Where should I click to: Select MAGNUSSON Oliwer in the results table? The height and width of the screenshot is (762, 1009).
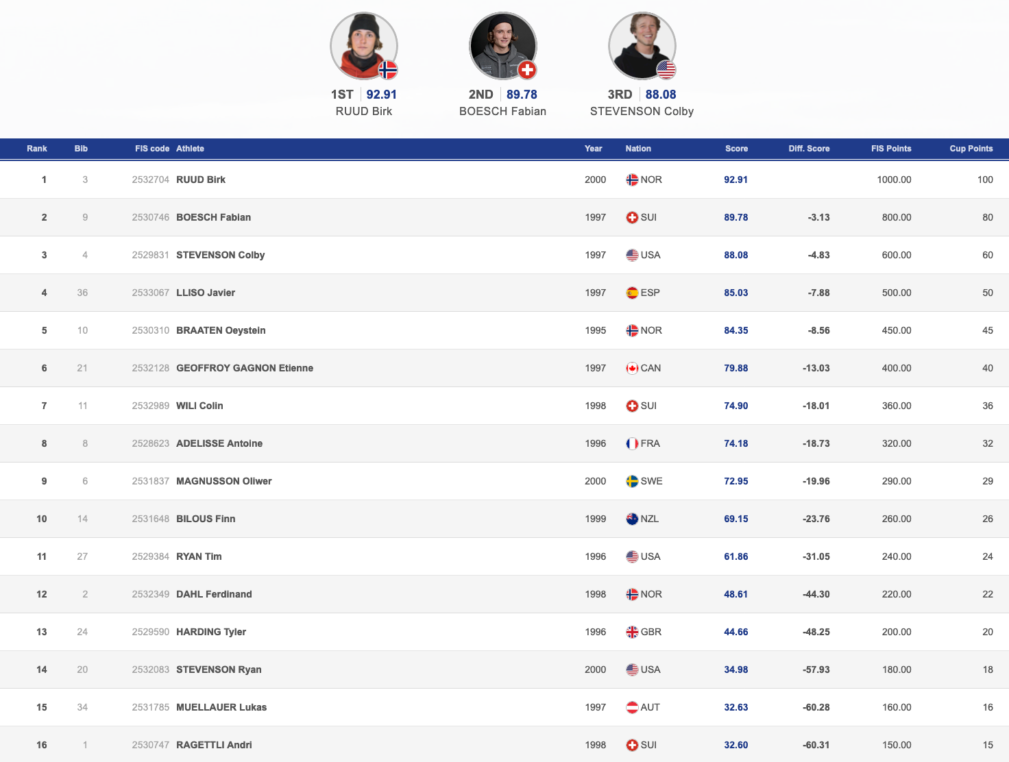coord(224,481)
